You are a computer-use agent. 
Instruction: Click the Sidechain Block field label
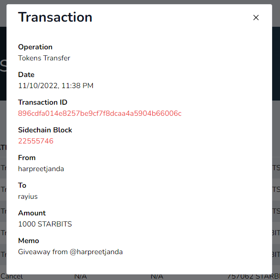[45, 130]
